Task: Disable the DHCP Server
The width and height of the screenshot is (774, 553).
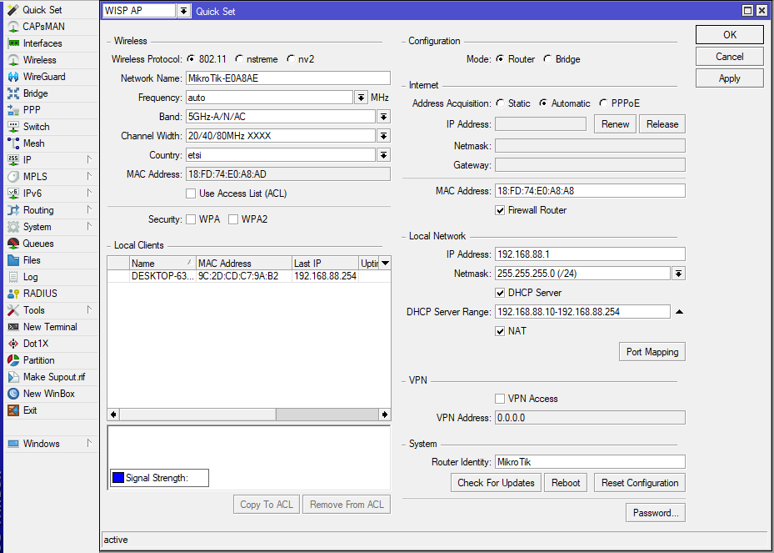Action: 499,292
